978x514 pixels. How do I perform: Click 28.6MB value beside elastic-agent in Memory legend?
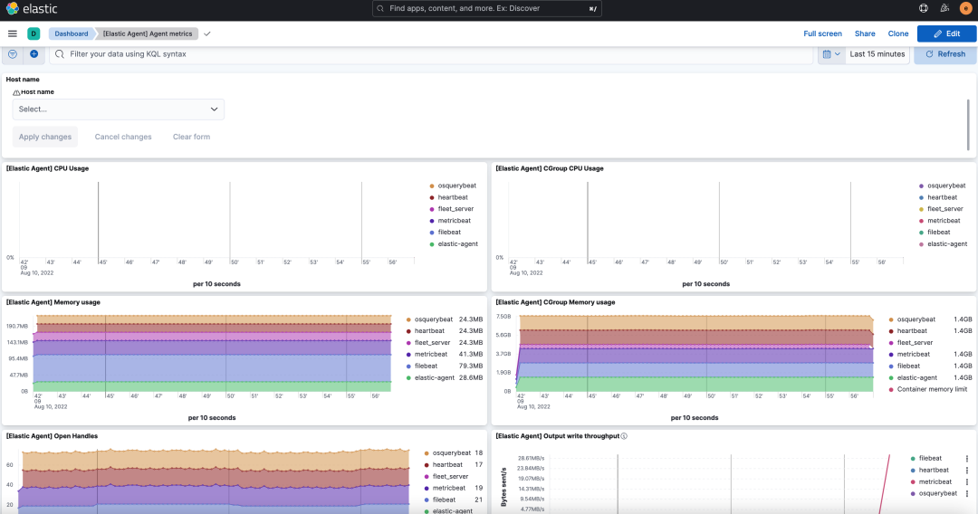coord(471,378)
